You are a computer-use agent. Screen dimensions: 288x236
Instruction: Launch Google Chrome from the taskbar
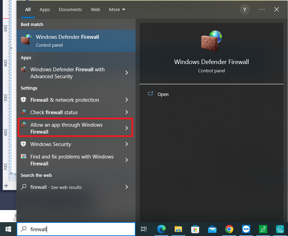pos(229,229)
